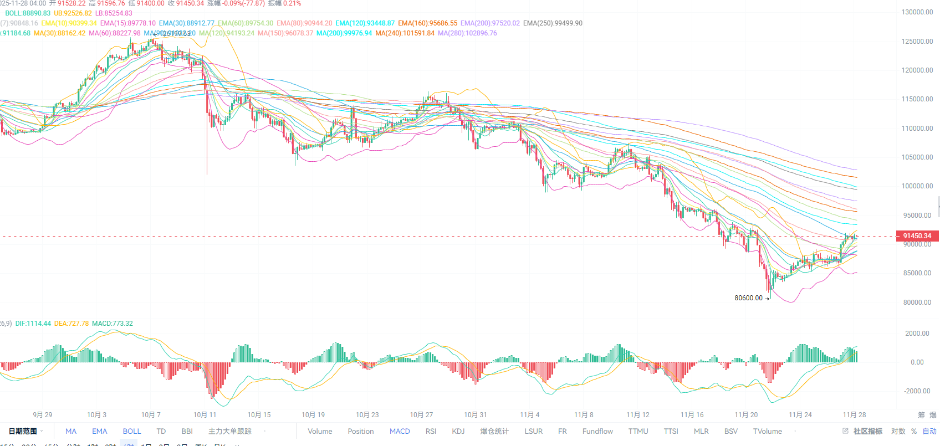Viewport: 940px width, 446px height.
Task: Click 自动 auto-scale button
Action: click(x=929, y=431)
